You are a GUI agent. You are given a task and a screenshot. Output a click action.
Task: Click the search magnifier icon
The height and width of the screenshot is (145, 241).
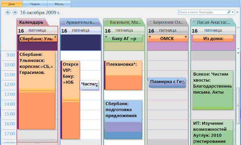click(x=229, y=12)
